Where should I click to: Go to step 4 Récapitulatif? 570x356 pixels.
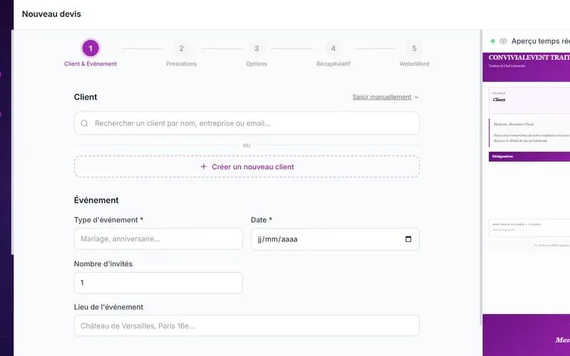[x=333, y=53]
